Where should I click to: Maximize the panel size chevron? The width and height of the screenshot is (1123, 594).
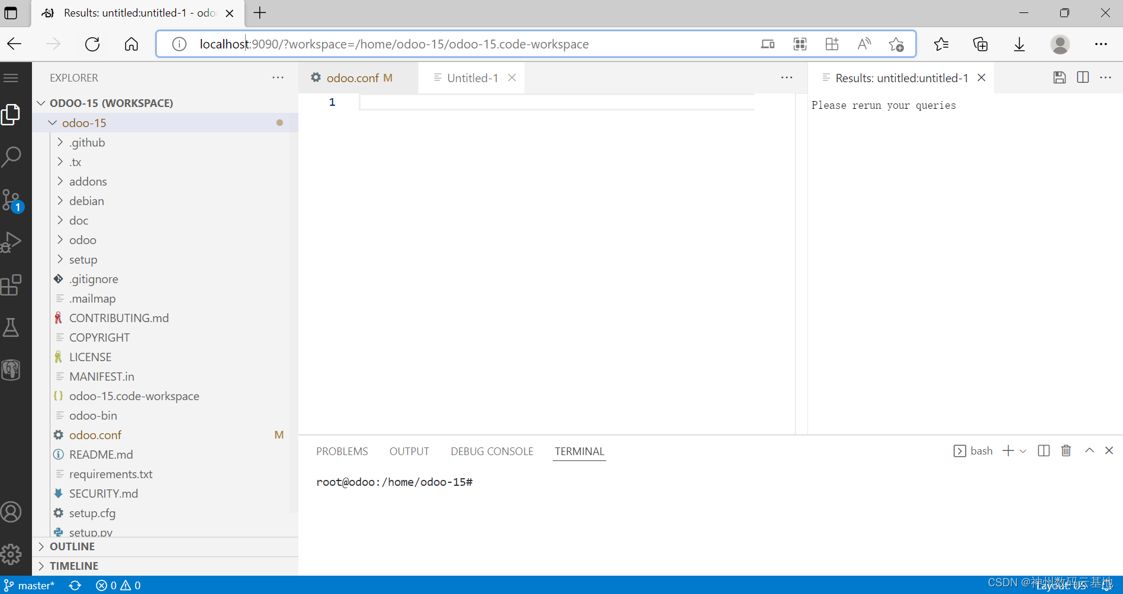[1089, 451]
